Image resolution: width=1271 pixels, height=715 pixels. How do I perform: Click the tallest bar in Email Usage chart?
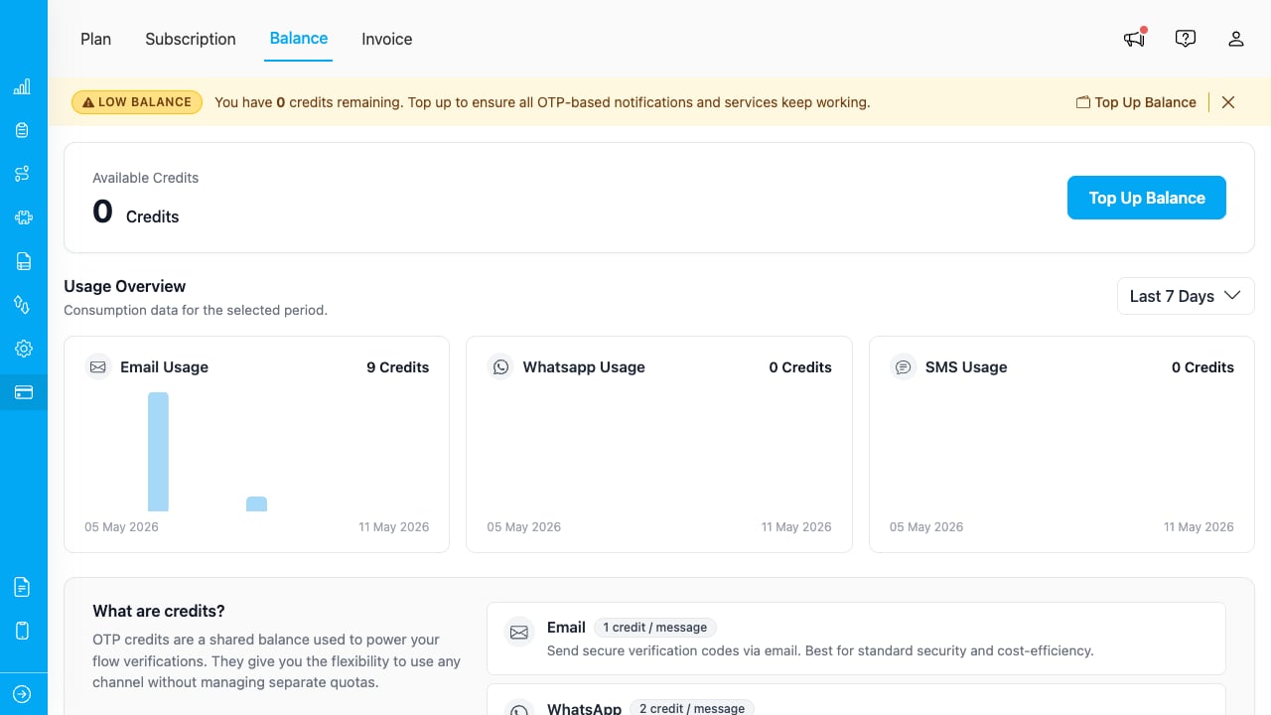[158, 452]
